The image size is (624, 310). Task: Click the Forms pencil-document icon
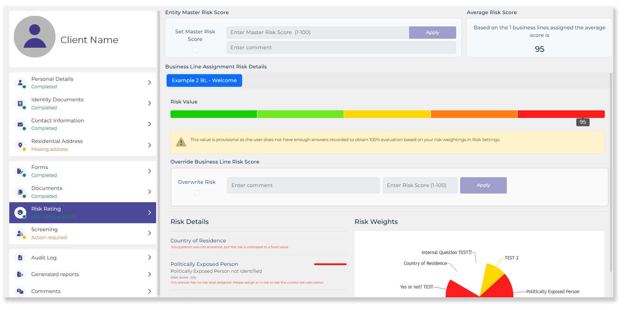click(20, 171)
